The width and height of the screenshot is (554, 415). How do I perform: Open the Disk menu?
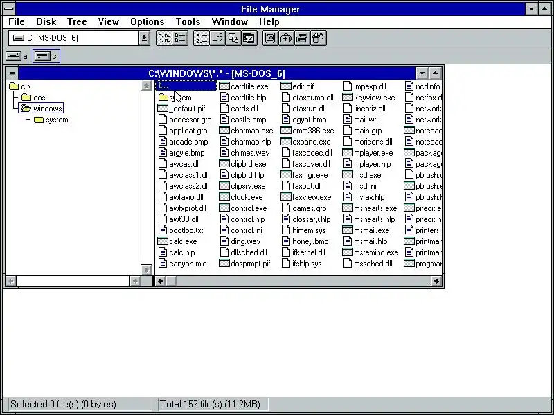pyautogui.click(x=46, y=22)
